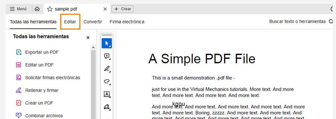Go to the Home icon
The height and width of the screenshot is (119, 336).
[x=37, y=9]
